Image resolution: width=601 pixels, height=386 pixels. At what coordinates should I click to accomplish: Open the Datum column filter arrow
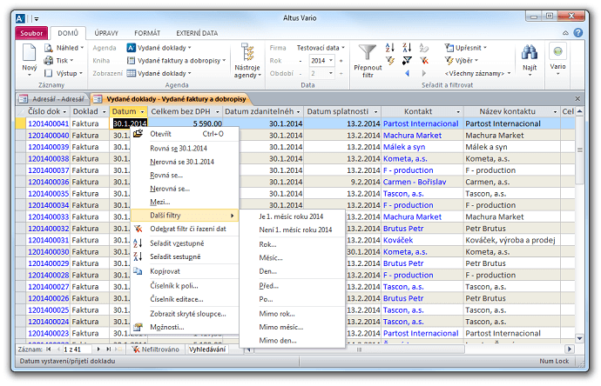(142, 111)
